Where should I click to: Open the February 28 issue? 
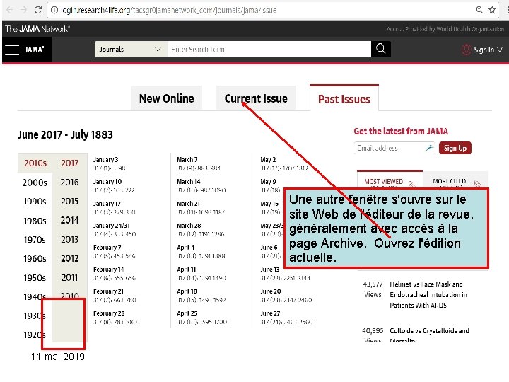(109, 313)
